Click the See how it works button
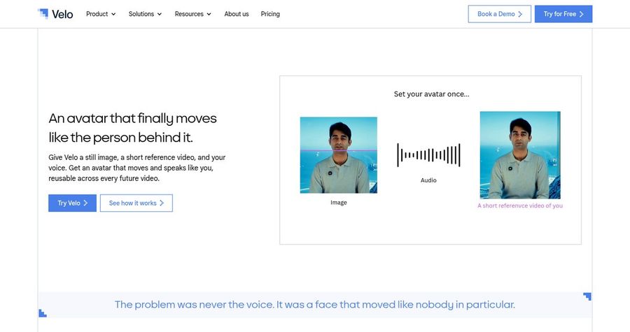The image size is (630, 332). click(136, 203)
